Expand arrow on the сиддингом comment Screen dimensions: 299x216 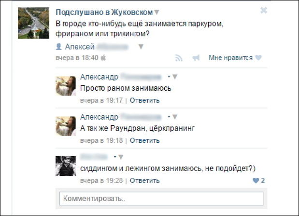[x=120, y=157]
